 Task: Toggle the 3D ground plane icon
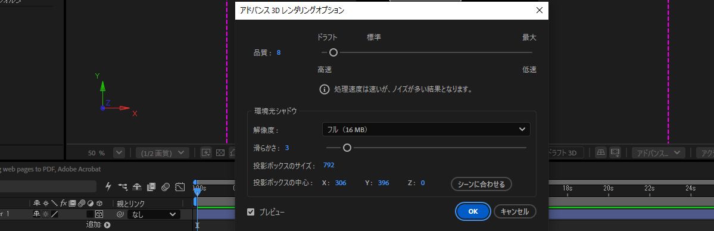point(601,152)
